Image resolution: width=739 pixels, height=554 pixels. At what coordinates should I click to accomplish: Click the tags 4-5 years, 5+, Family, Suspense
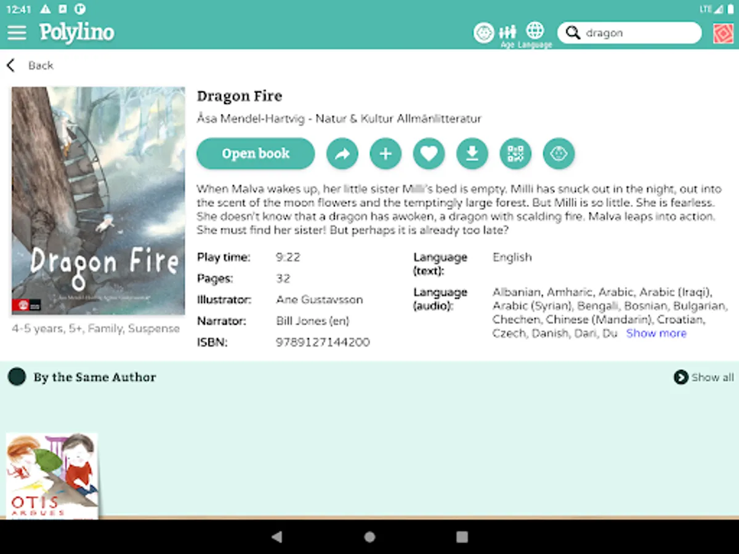point(96,329)
